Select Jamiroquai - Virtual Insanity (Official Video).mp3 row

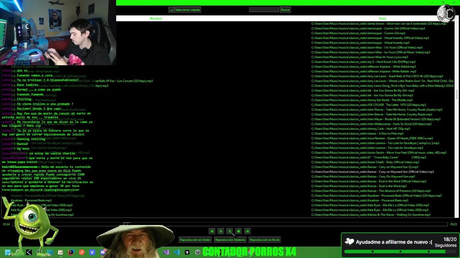click(370, 38)
